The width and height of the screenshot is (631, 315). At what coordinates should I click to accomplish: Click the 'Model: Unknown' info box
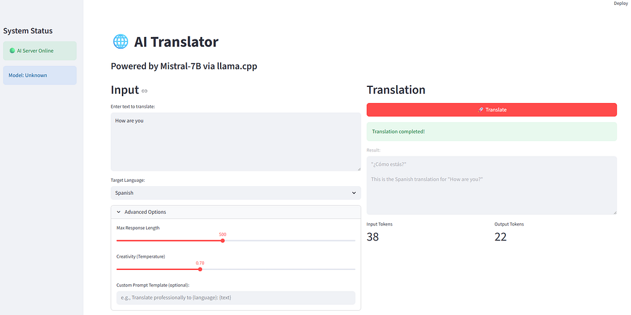tap(40, 75)
